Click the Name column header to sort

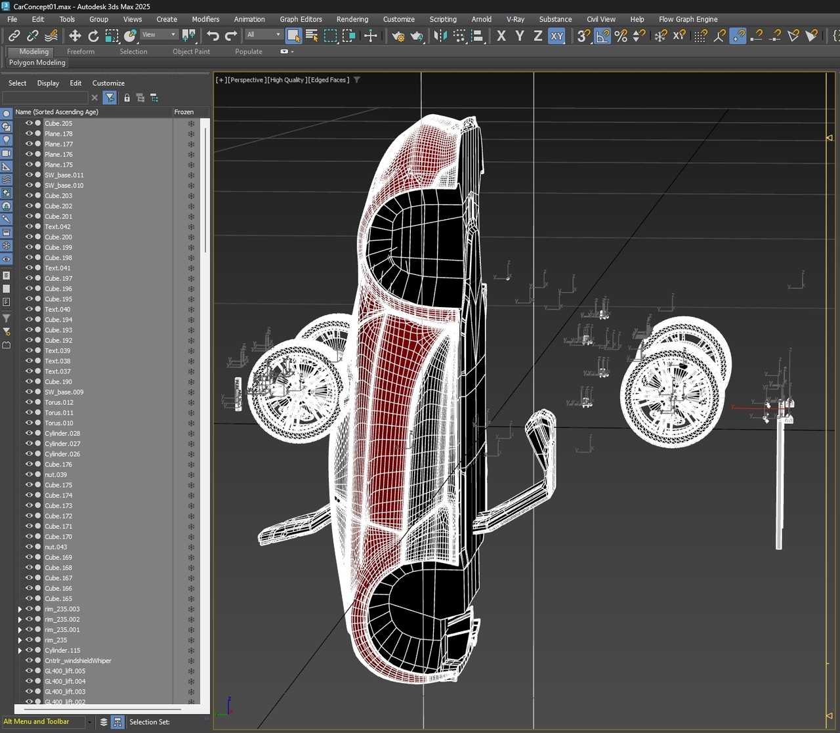click(92, 112)
